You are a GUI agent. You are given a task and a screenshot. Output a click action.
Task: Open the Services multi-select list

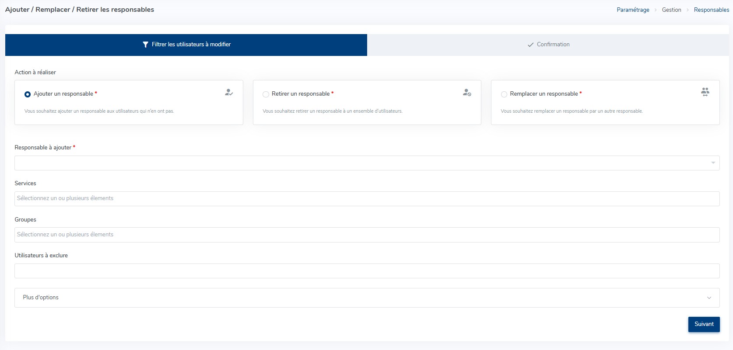(x=367, y=198)
